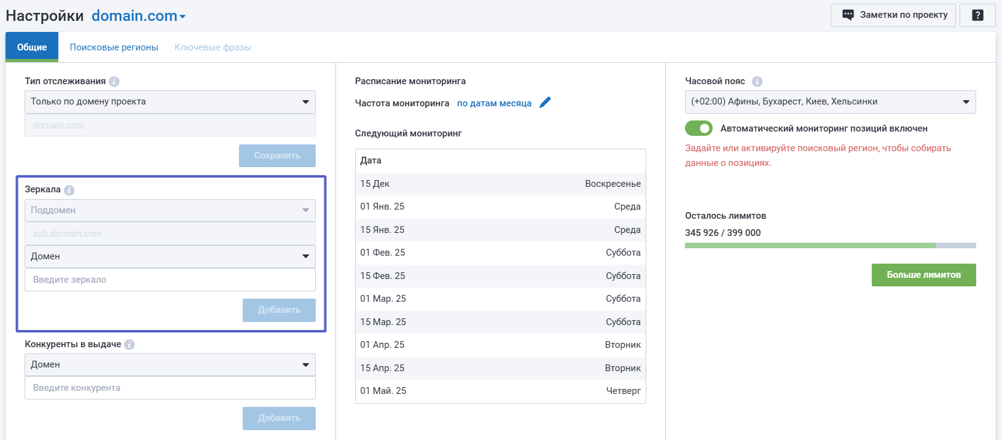Select the Общие tab
The width and height of the screenshot is (1002, 440).
[32, 47]
